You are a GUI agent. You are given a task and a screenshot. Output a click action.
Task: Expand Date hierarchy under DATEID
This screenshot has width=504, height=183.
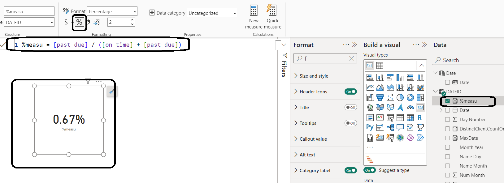pyautogui.click(x=441, y=110)
